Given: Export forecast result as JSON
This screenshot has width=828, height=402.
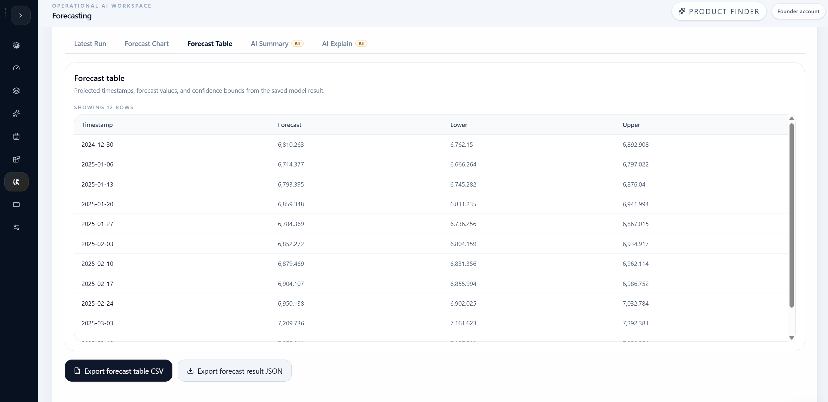Looking at the screenshot, I should coord(235,371).
